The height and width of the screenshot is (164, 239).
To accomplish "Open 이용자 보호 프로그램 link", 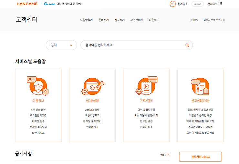I will (214, 20).
